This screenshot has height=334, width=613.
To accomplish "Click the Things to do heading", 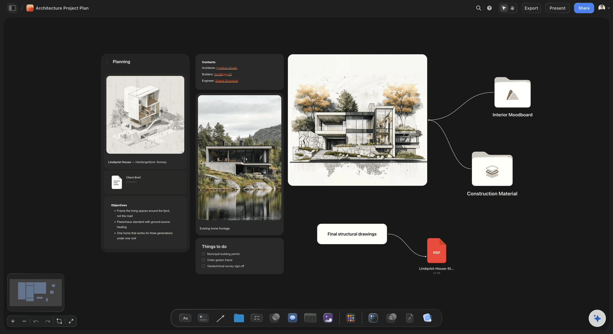I will [x=214, y=246].
